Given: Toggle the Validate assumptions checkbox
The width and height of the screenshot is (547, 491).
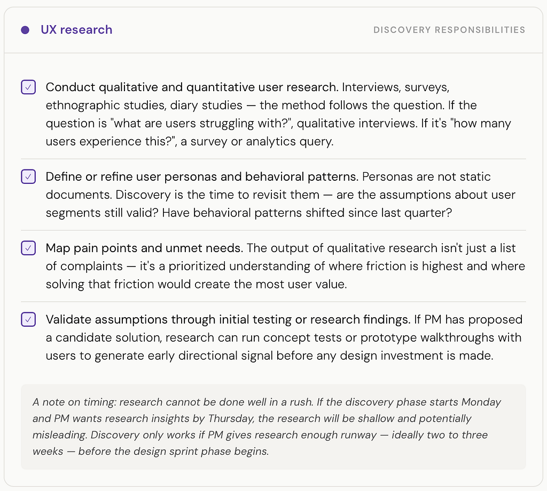Looking at the screenshot, I should click(28, 319).
